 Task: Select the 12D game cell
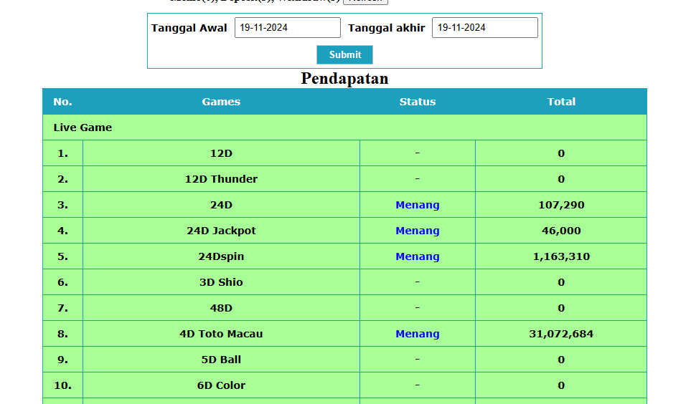coord(221,153)
